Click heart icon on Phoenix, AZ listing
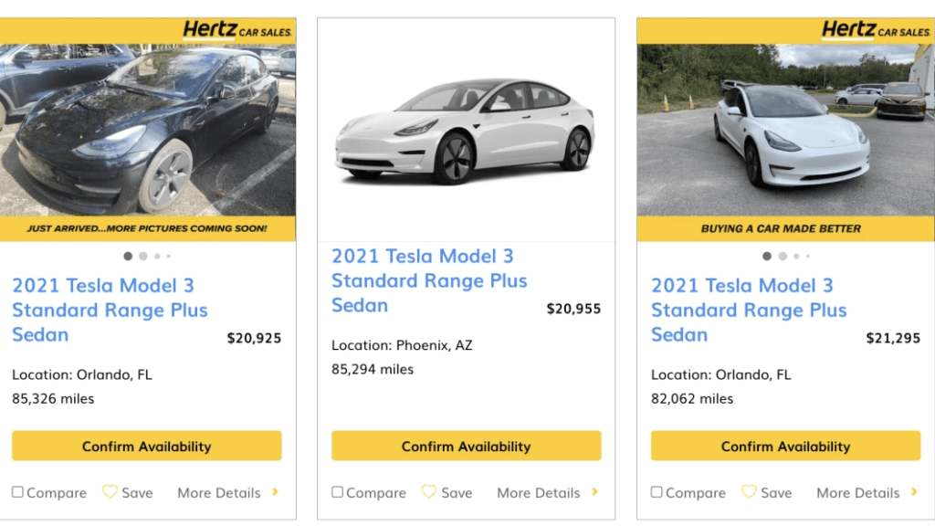Viewport: 935px width, 526px height. point(429,492)
